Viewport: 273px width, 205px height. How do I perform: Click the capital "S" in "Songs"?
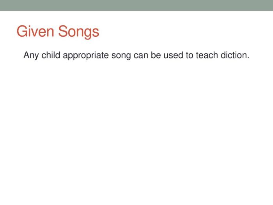tap(63, 31)
